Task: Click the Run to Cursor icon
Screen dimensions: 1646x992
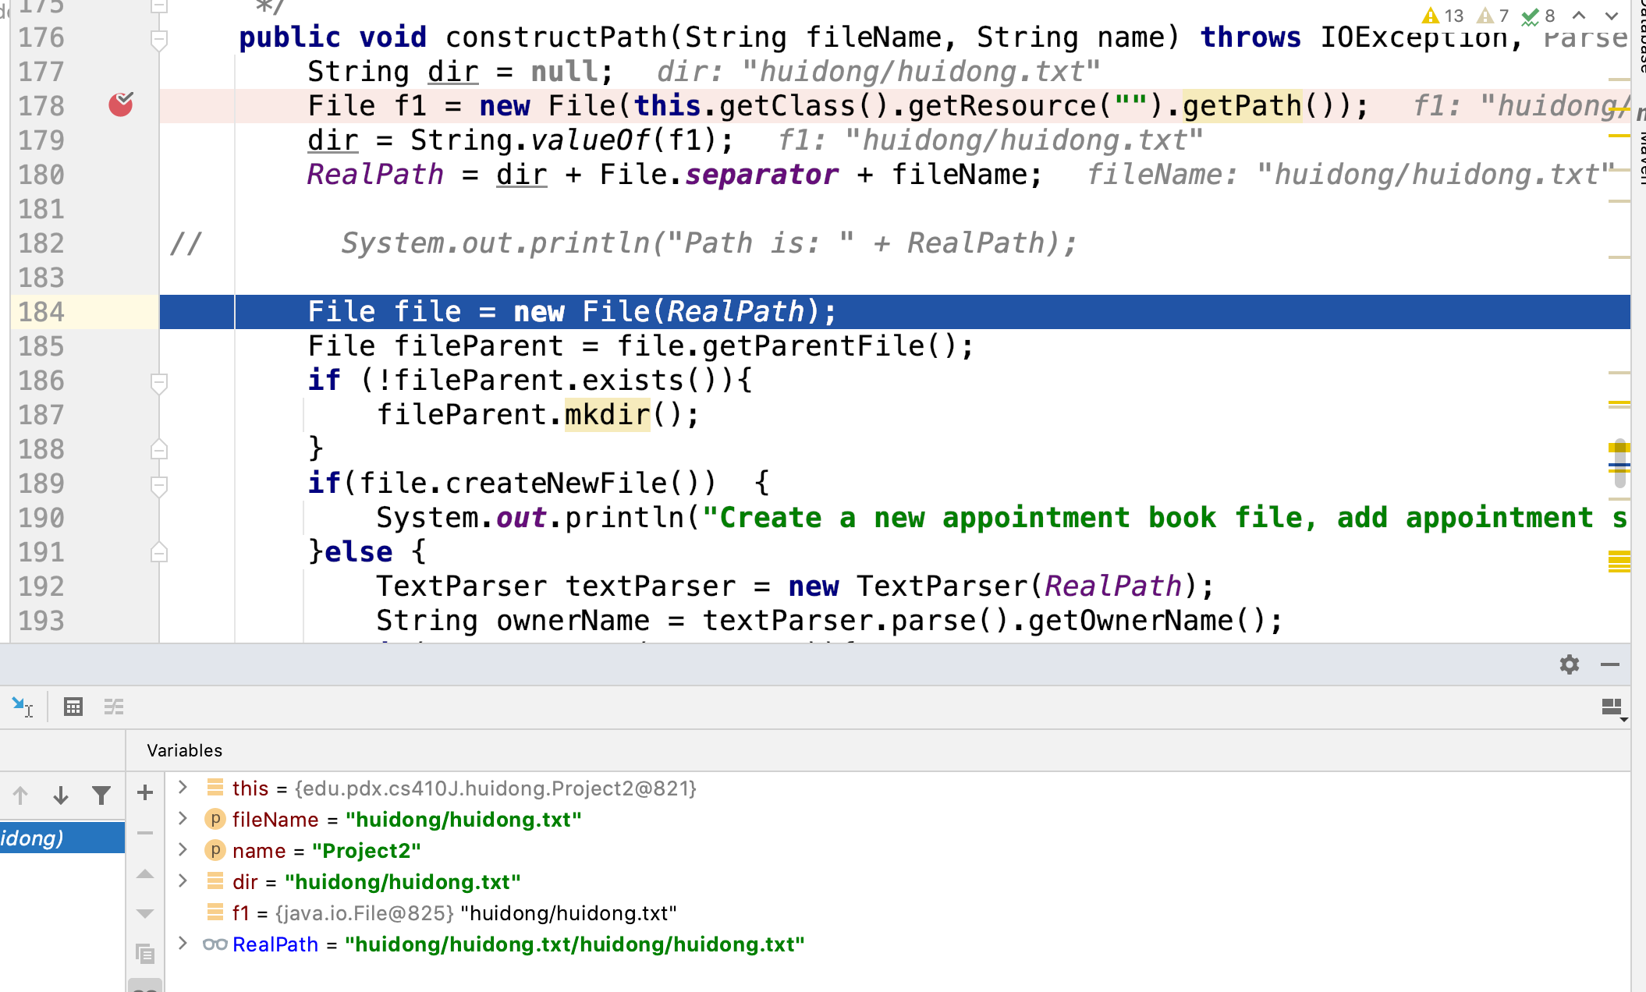Action: coord(22,707)
